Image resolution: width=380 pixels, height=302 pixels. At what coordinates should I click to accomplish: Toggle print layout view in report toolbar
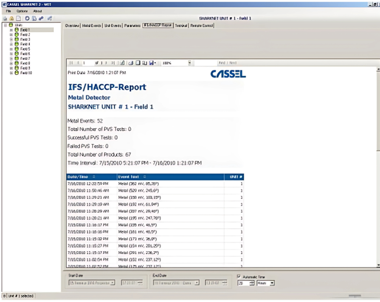pyautogui.click(x=138, y=63)
